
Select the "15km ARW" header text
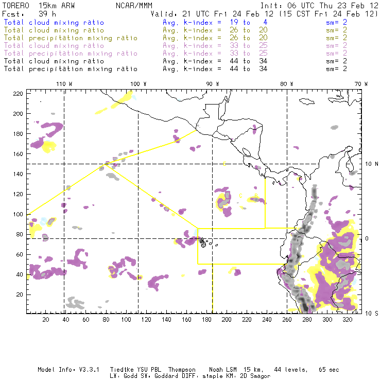pyautogui.click(x=57, y=6)
